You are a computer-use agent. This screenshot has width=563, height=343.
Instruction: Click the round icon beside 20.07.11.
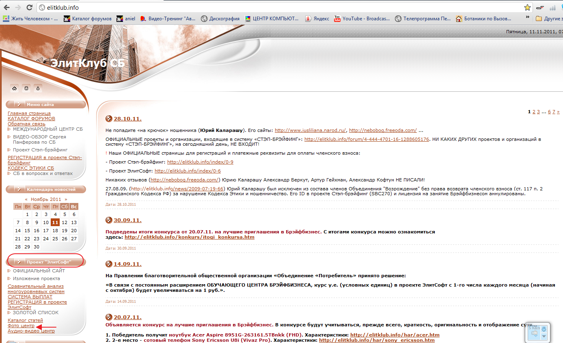[108, 317]
